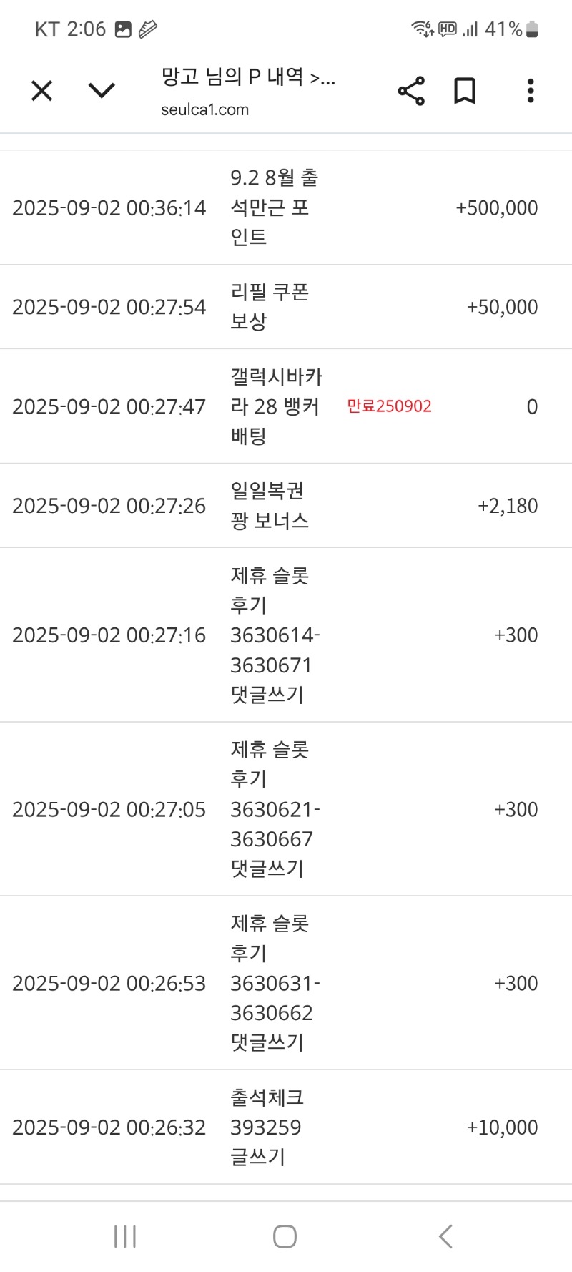Open the gallery notification icon in status bar
Viewport: 572px width, 1272px height.
point(123,29)
